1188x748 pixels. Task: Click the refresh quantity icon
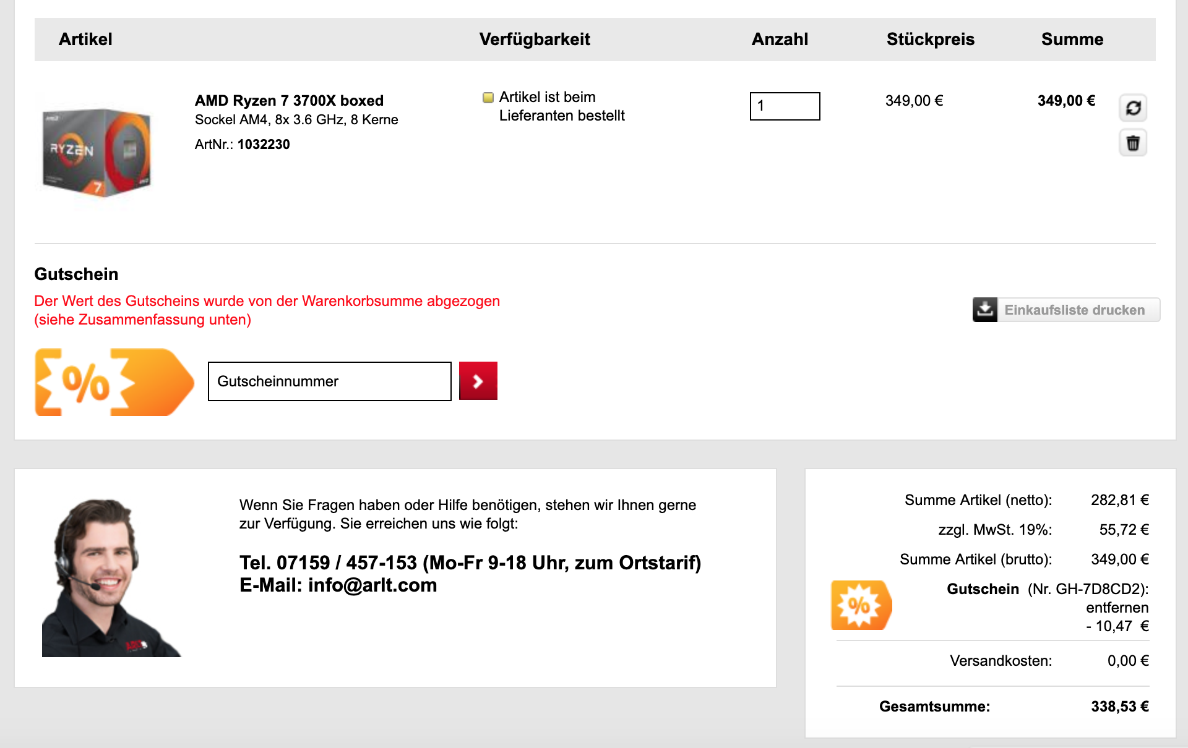click(x=1133, y=108)
